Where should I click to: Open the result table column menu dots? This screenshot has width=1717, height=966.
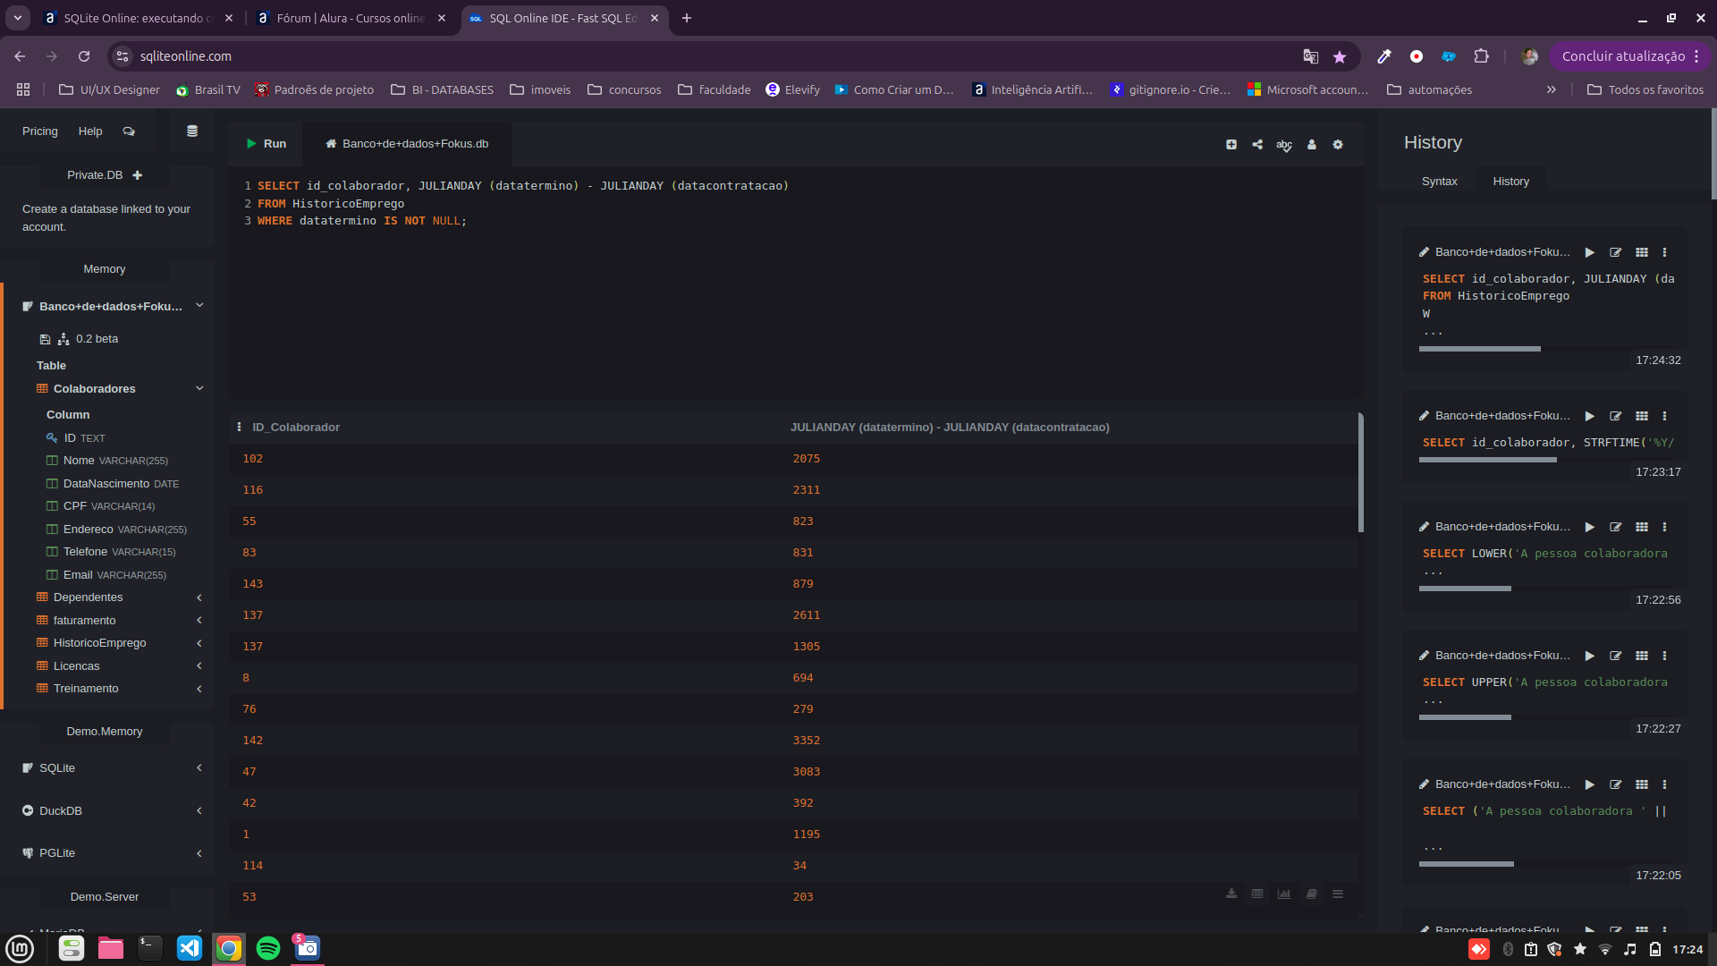click(x=239, y=428)
